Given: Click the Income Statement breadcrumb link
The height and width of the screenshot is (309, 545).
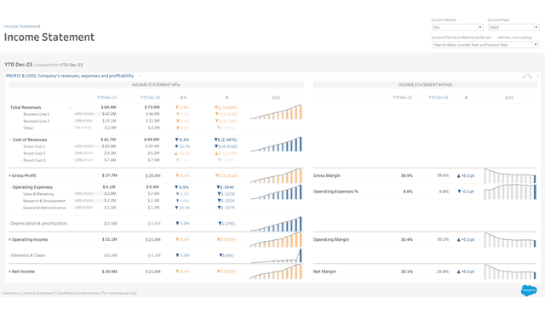Looking at the screenshot, I should coord(22,26).
